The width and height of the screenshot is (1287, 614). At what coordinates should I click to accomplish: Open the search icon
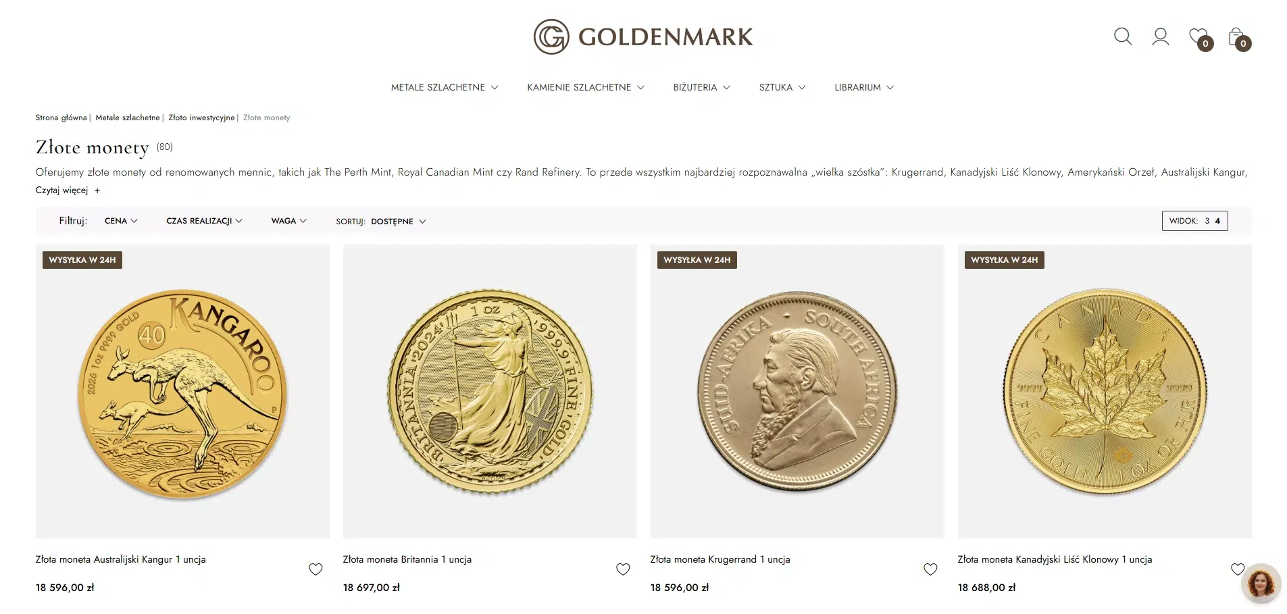(x=1122, y=37)
